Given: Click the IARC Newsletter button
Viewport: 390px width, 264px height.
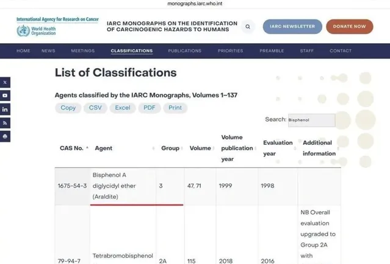Looking at the screenshot, I should tap(292, 27).
